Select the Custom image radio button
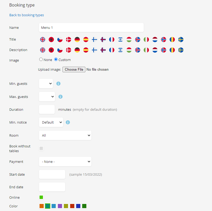This screenshot has width=212, height=211. (x=56, y=59)
